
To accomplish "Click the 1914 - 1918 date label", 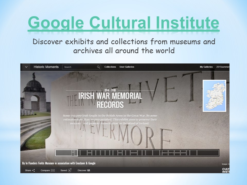I will (x=110, y=90).
